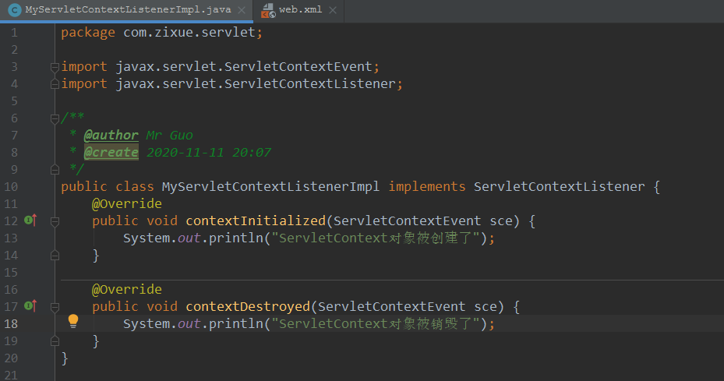Click the XML file icon on web.xml tab
The height and width of the screenshot is (381, 724).
tap(268, 11)
